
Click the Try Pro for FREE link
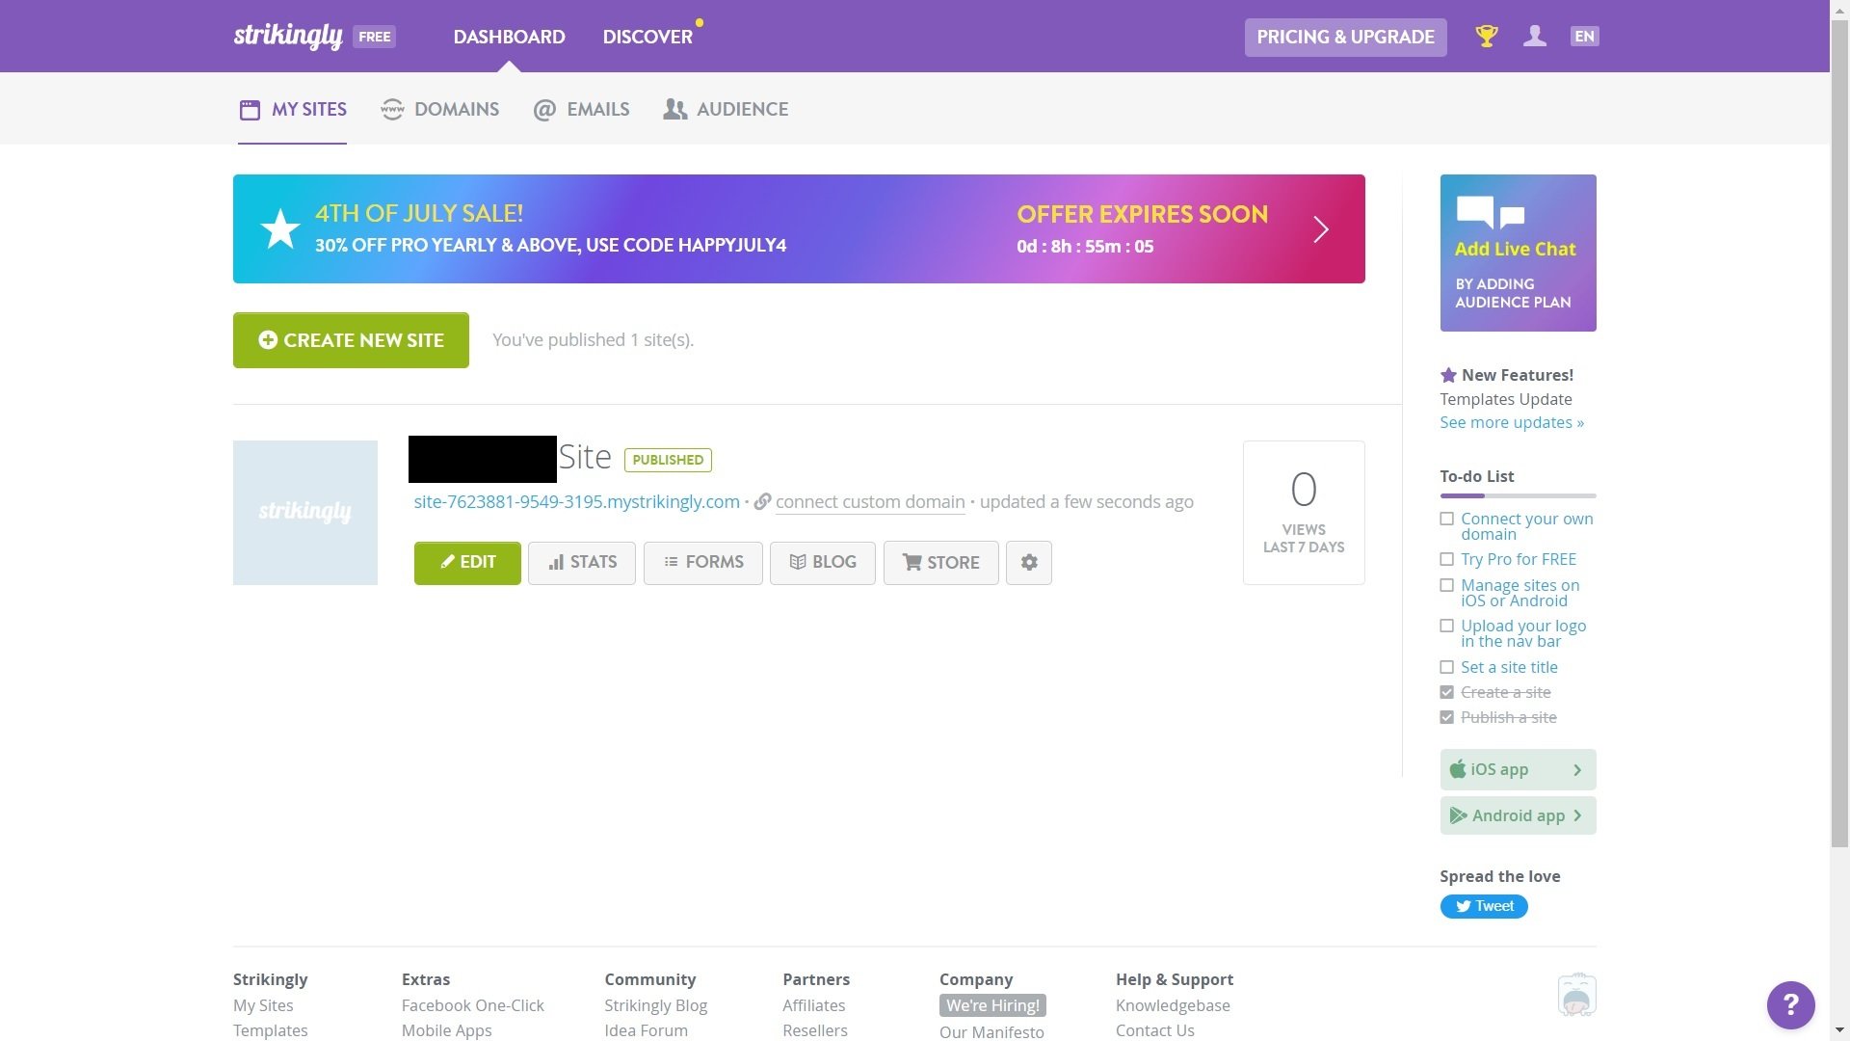click(x=1519, y=559)
